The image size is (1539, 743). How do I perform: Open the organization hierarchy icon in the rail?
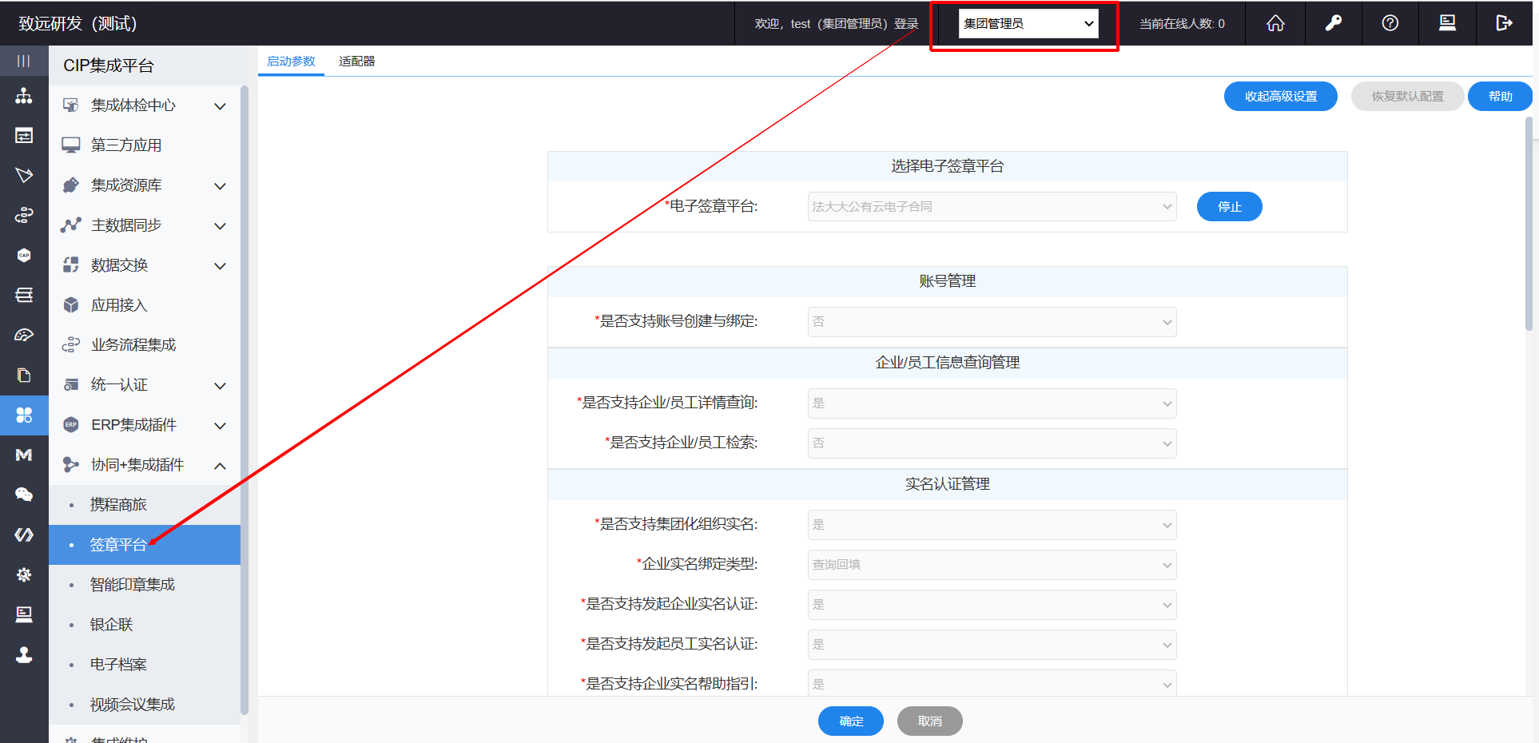24,96
